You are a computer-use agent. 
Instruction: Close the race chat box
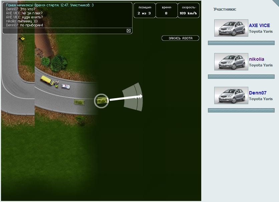128,31
